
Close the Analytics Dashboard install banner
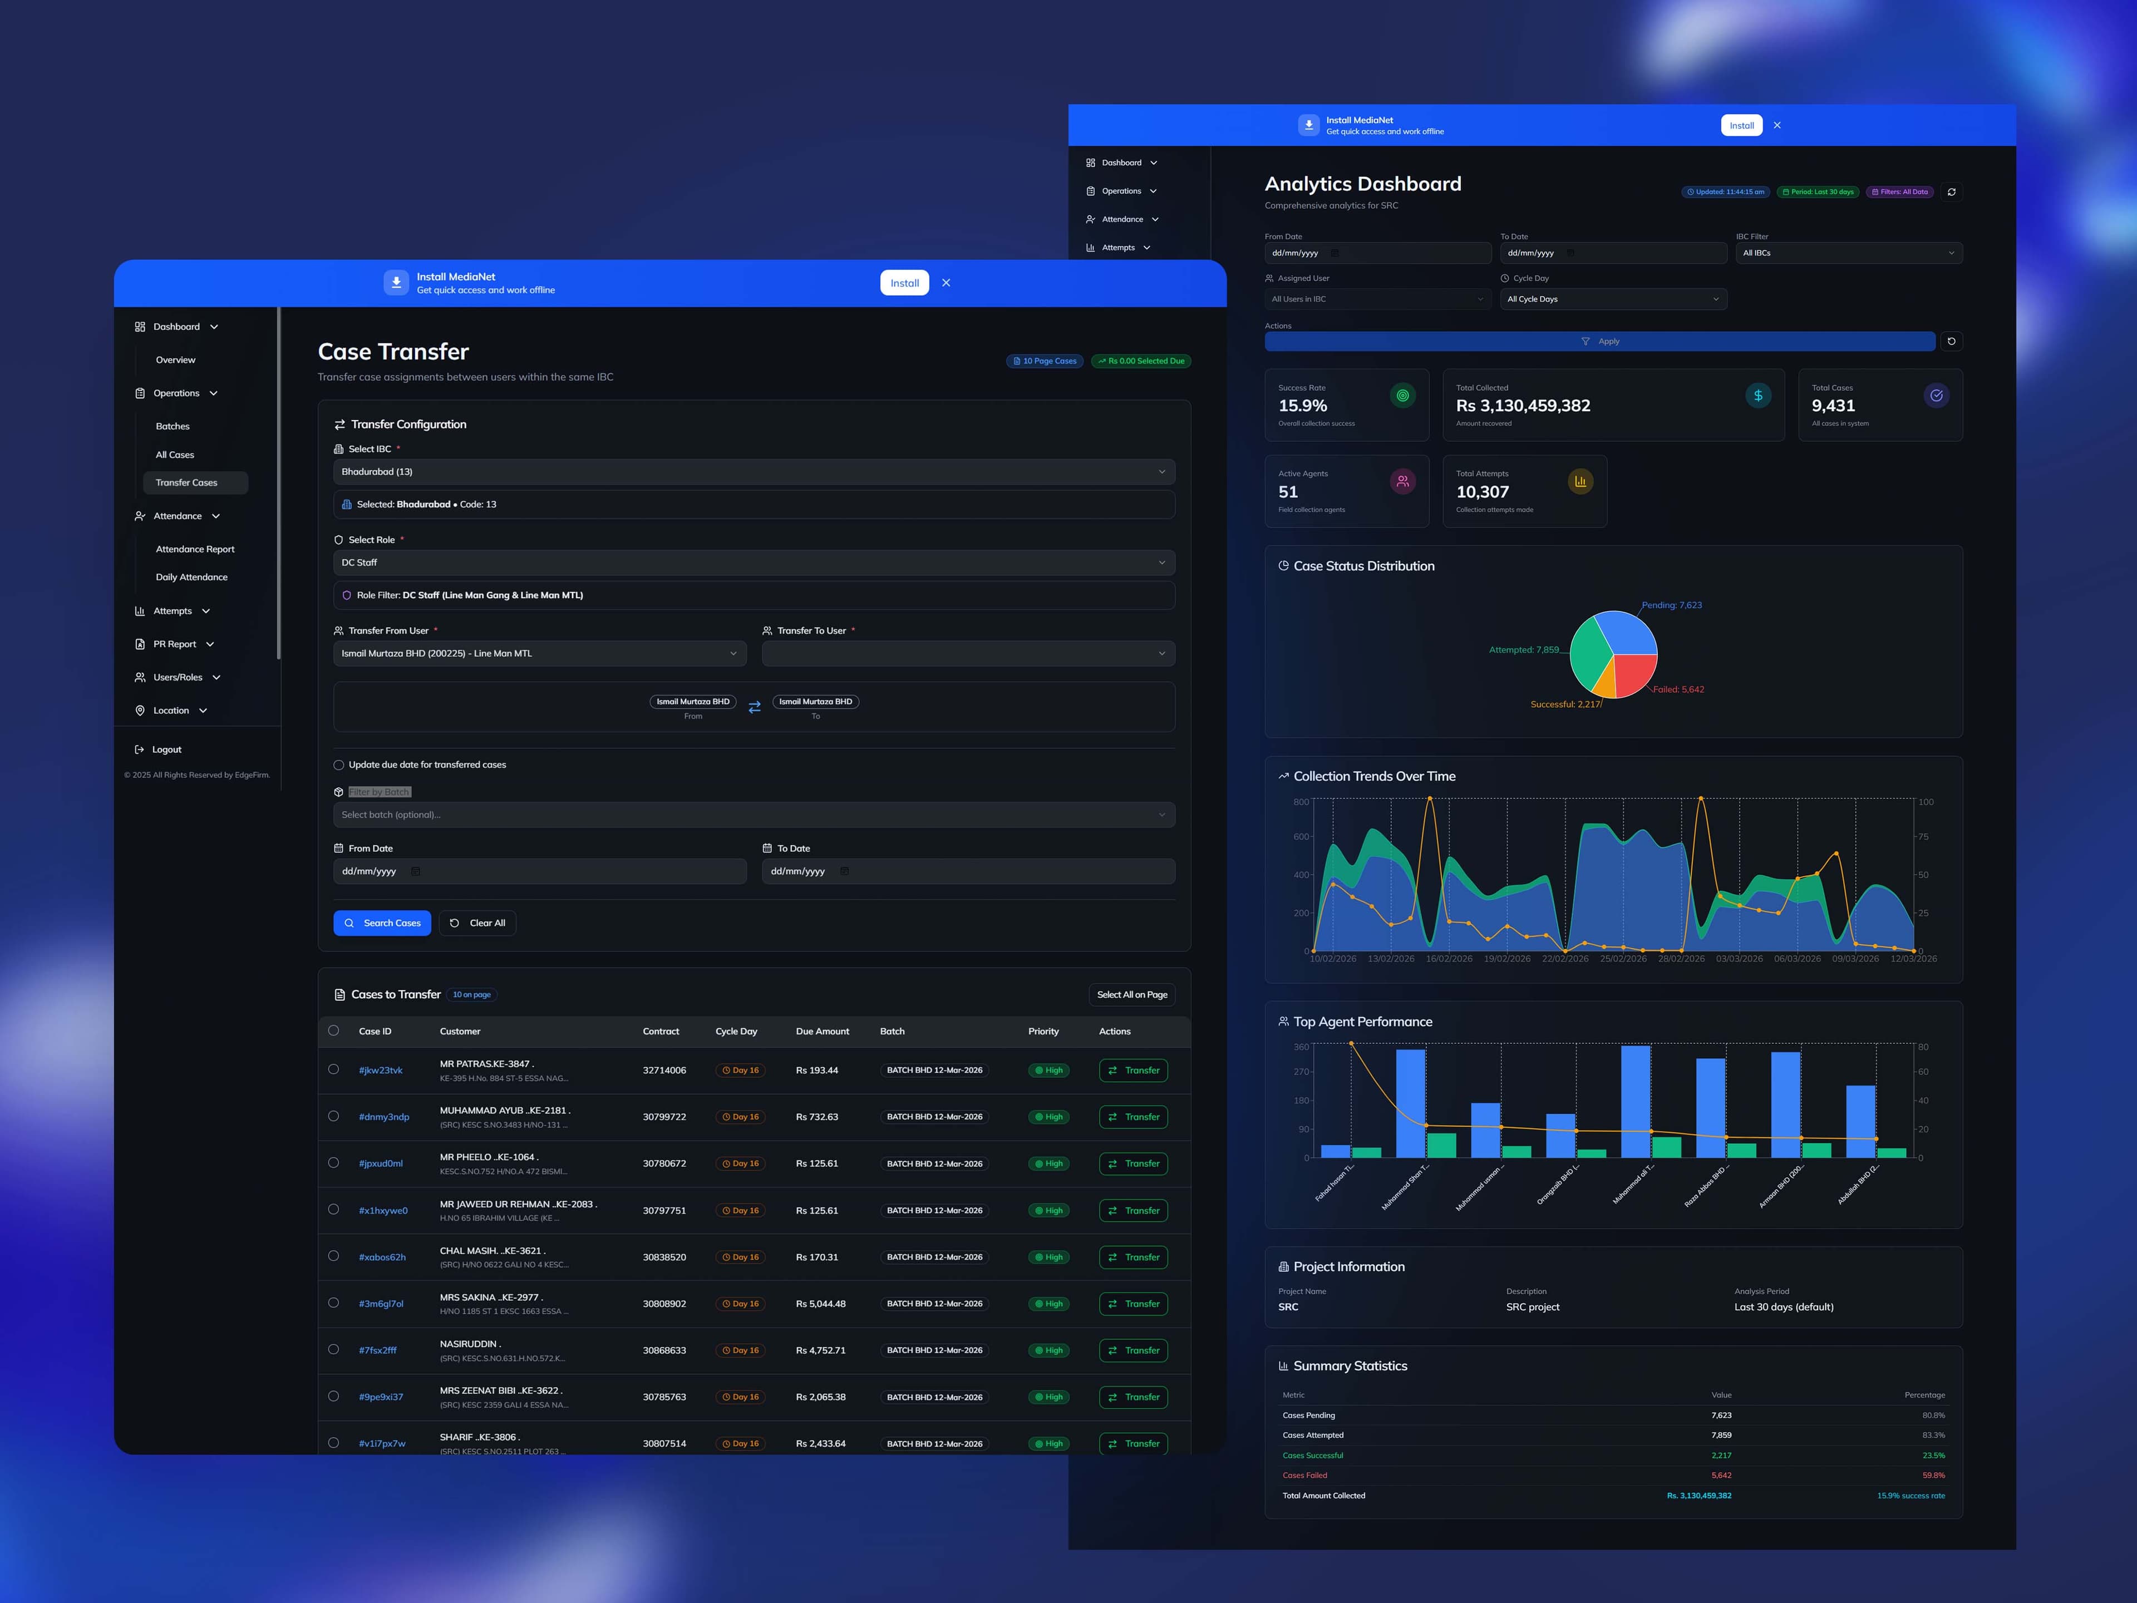pyautogui.click(x=1776, y=126)
